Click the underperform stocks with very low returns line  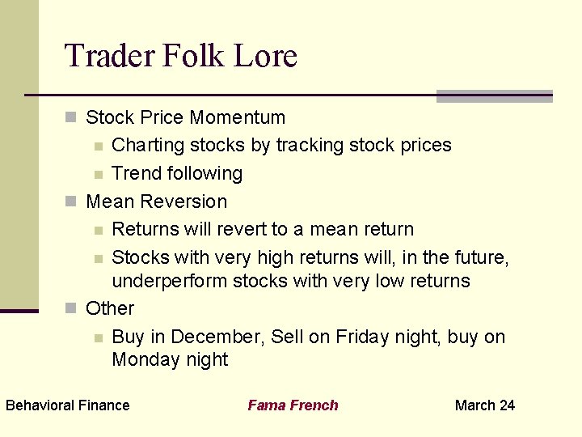point(291,281)
